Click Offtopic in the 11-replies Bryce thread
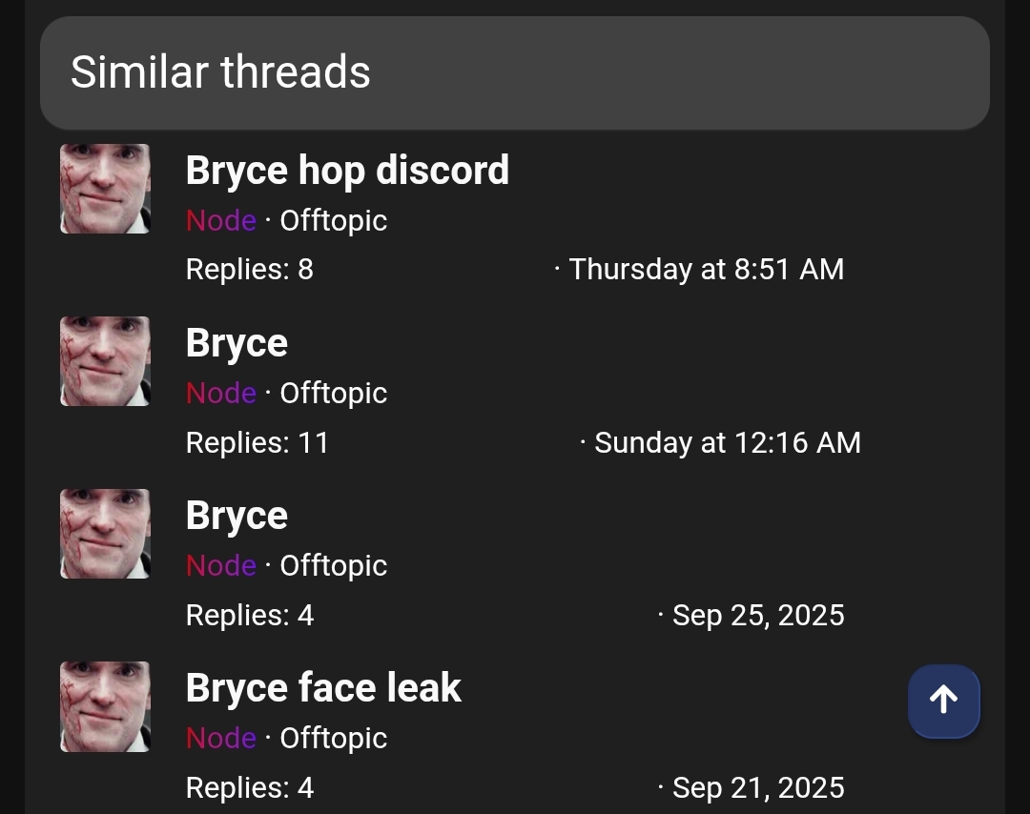This screenshot has width=1030, height=814. click(333, 393)
